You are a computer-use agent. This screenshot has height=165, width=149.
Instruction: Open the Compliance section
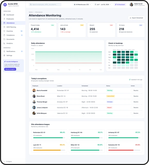pos(13,35)
